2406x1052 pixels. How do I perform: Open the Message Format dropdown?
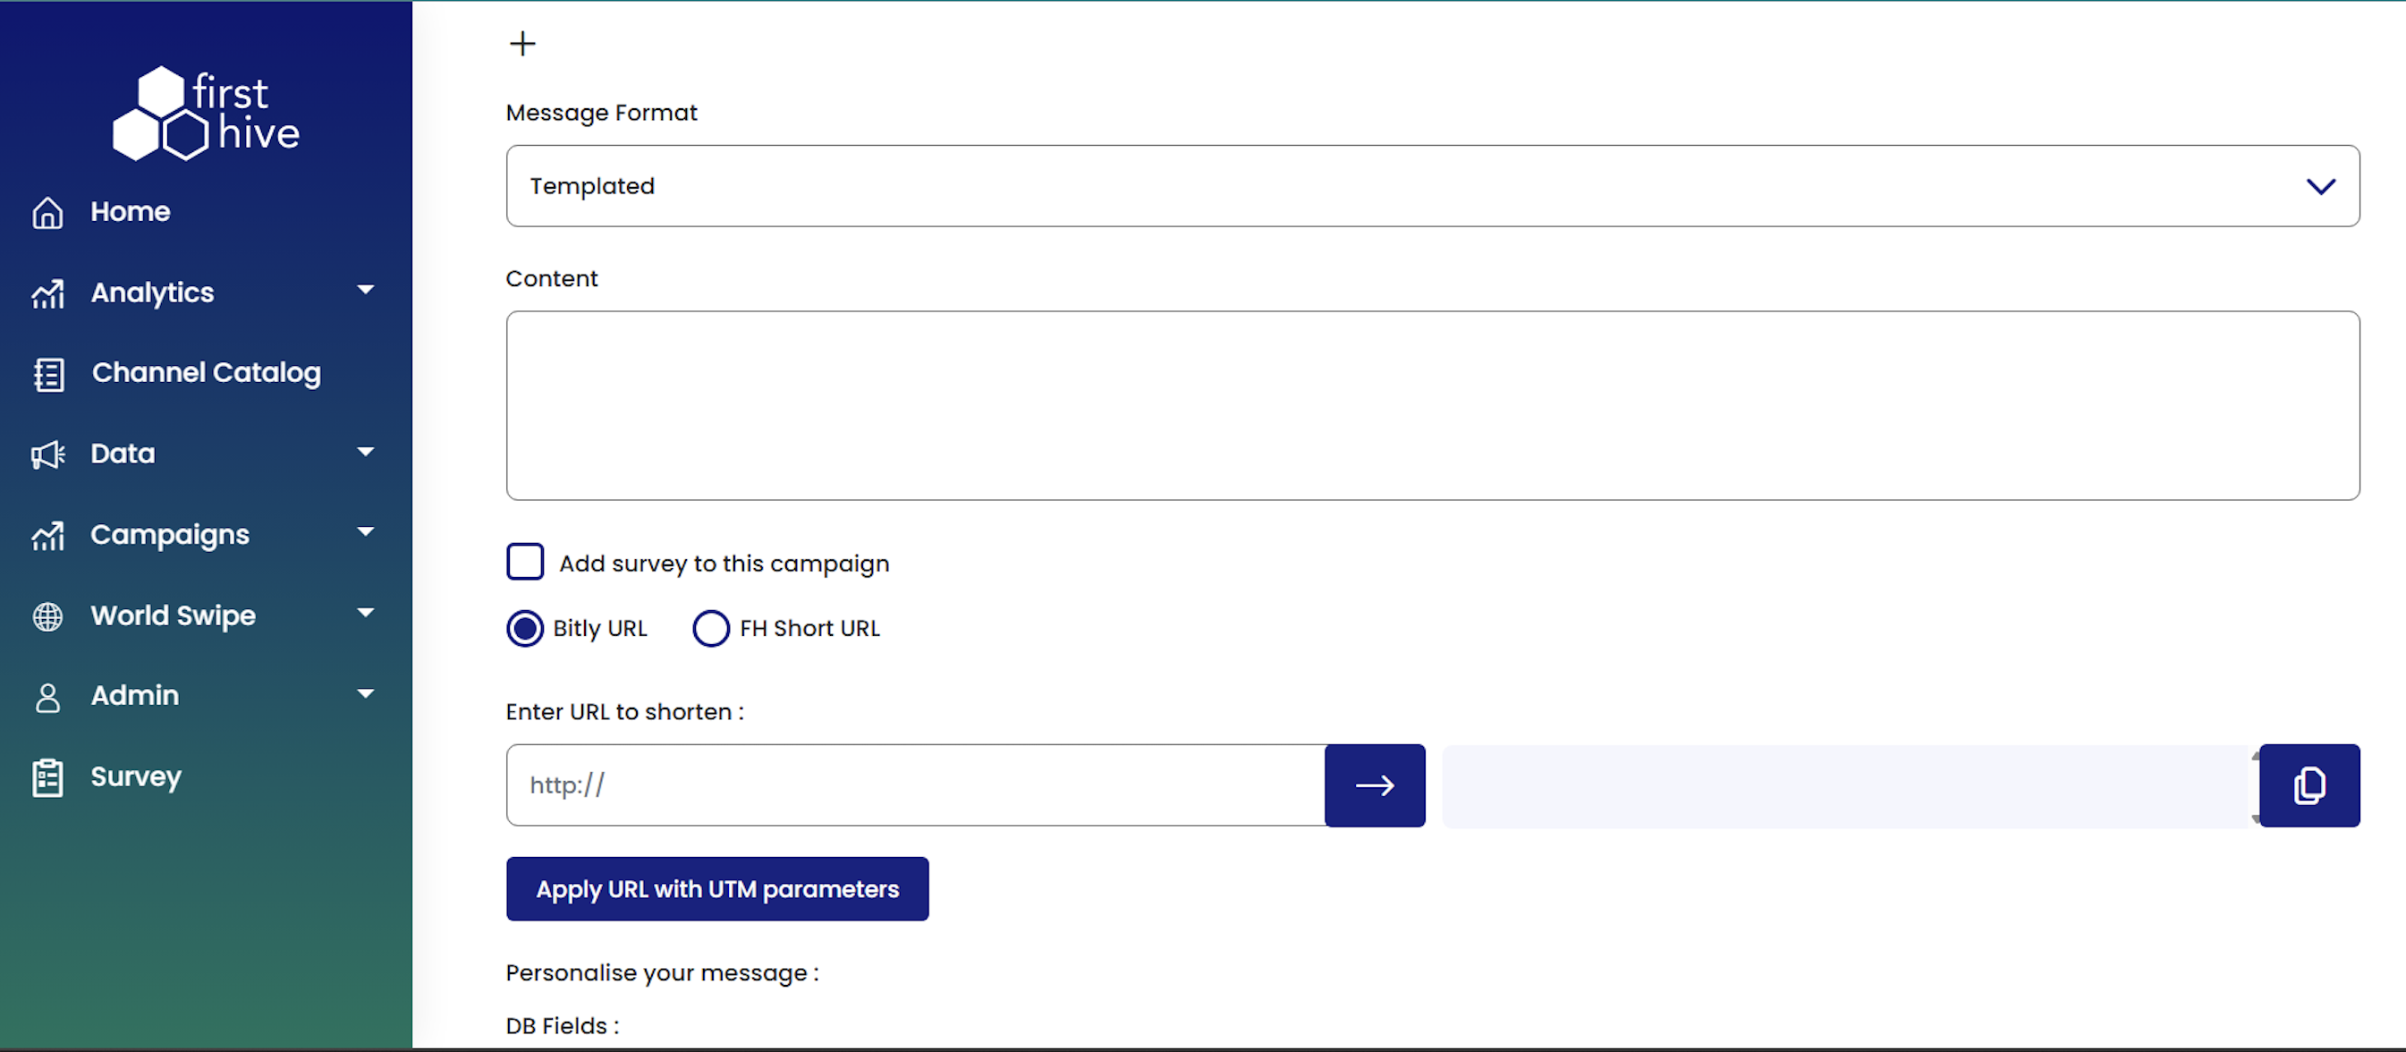coord(1433,186)
